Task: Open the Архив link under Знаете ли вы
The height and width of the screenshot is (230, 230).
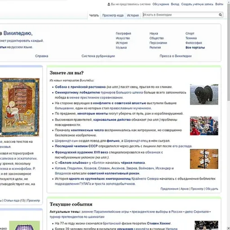Action: tap(185, 189)
